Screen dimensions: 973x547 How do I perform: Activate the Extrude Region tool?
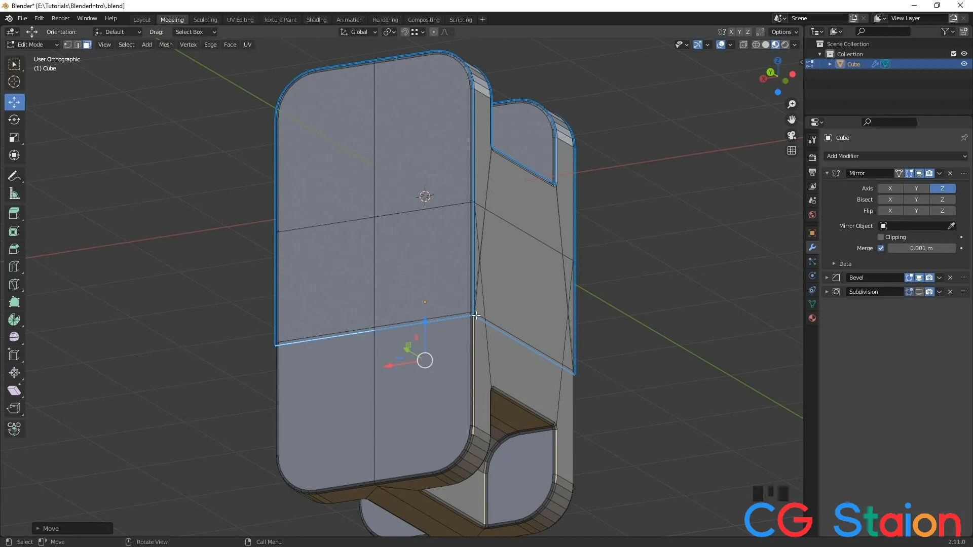[x=14, y=213]
